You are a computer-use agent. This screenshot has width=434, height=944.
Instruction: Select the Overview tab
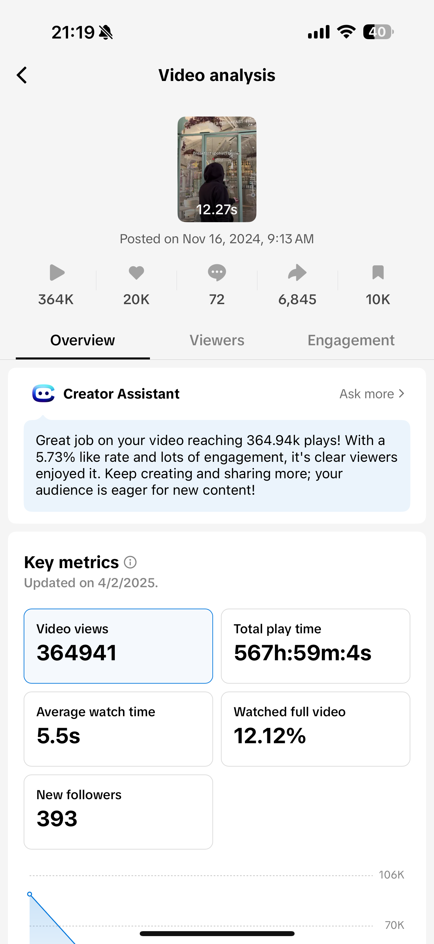click(x=83, y=340)
